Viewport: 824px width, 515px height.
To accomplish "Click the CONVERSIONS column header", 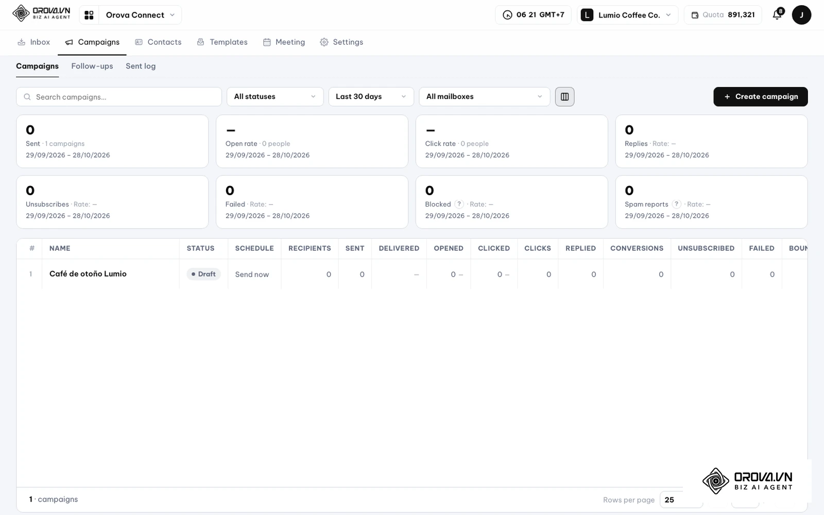I will click(x=637, y=248).
